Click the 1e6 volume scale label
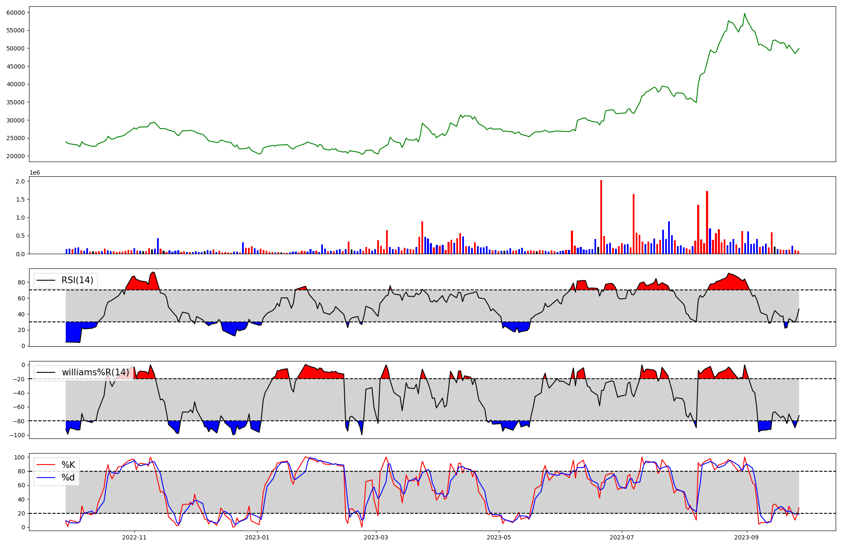 pos(35,173)
